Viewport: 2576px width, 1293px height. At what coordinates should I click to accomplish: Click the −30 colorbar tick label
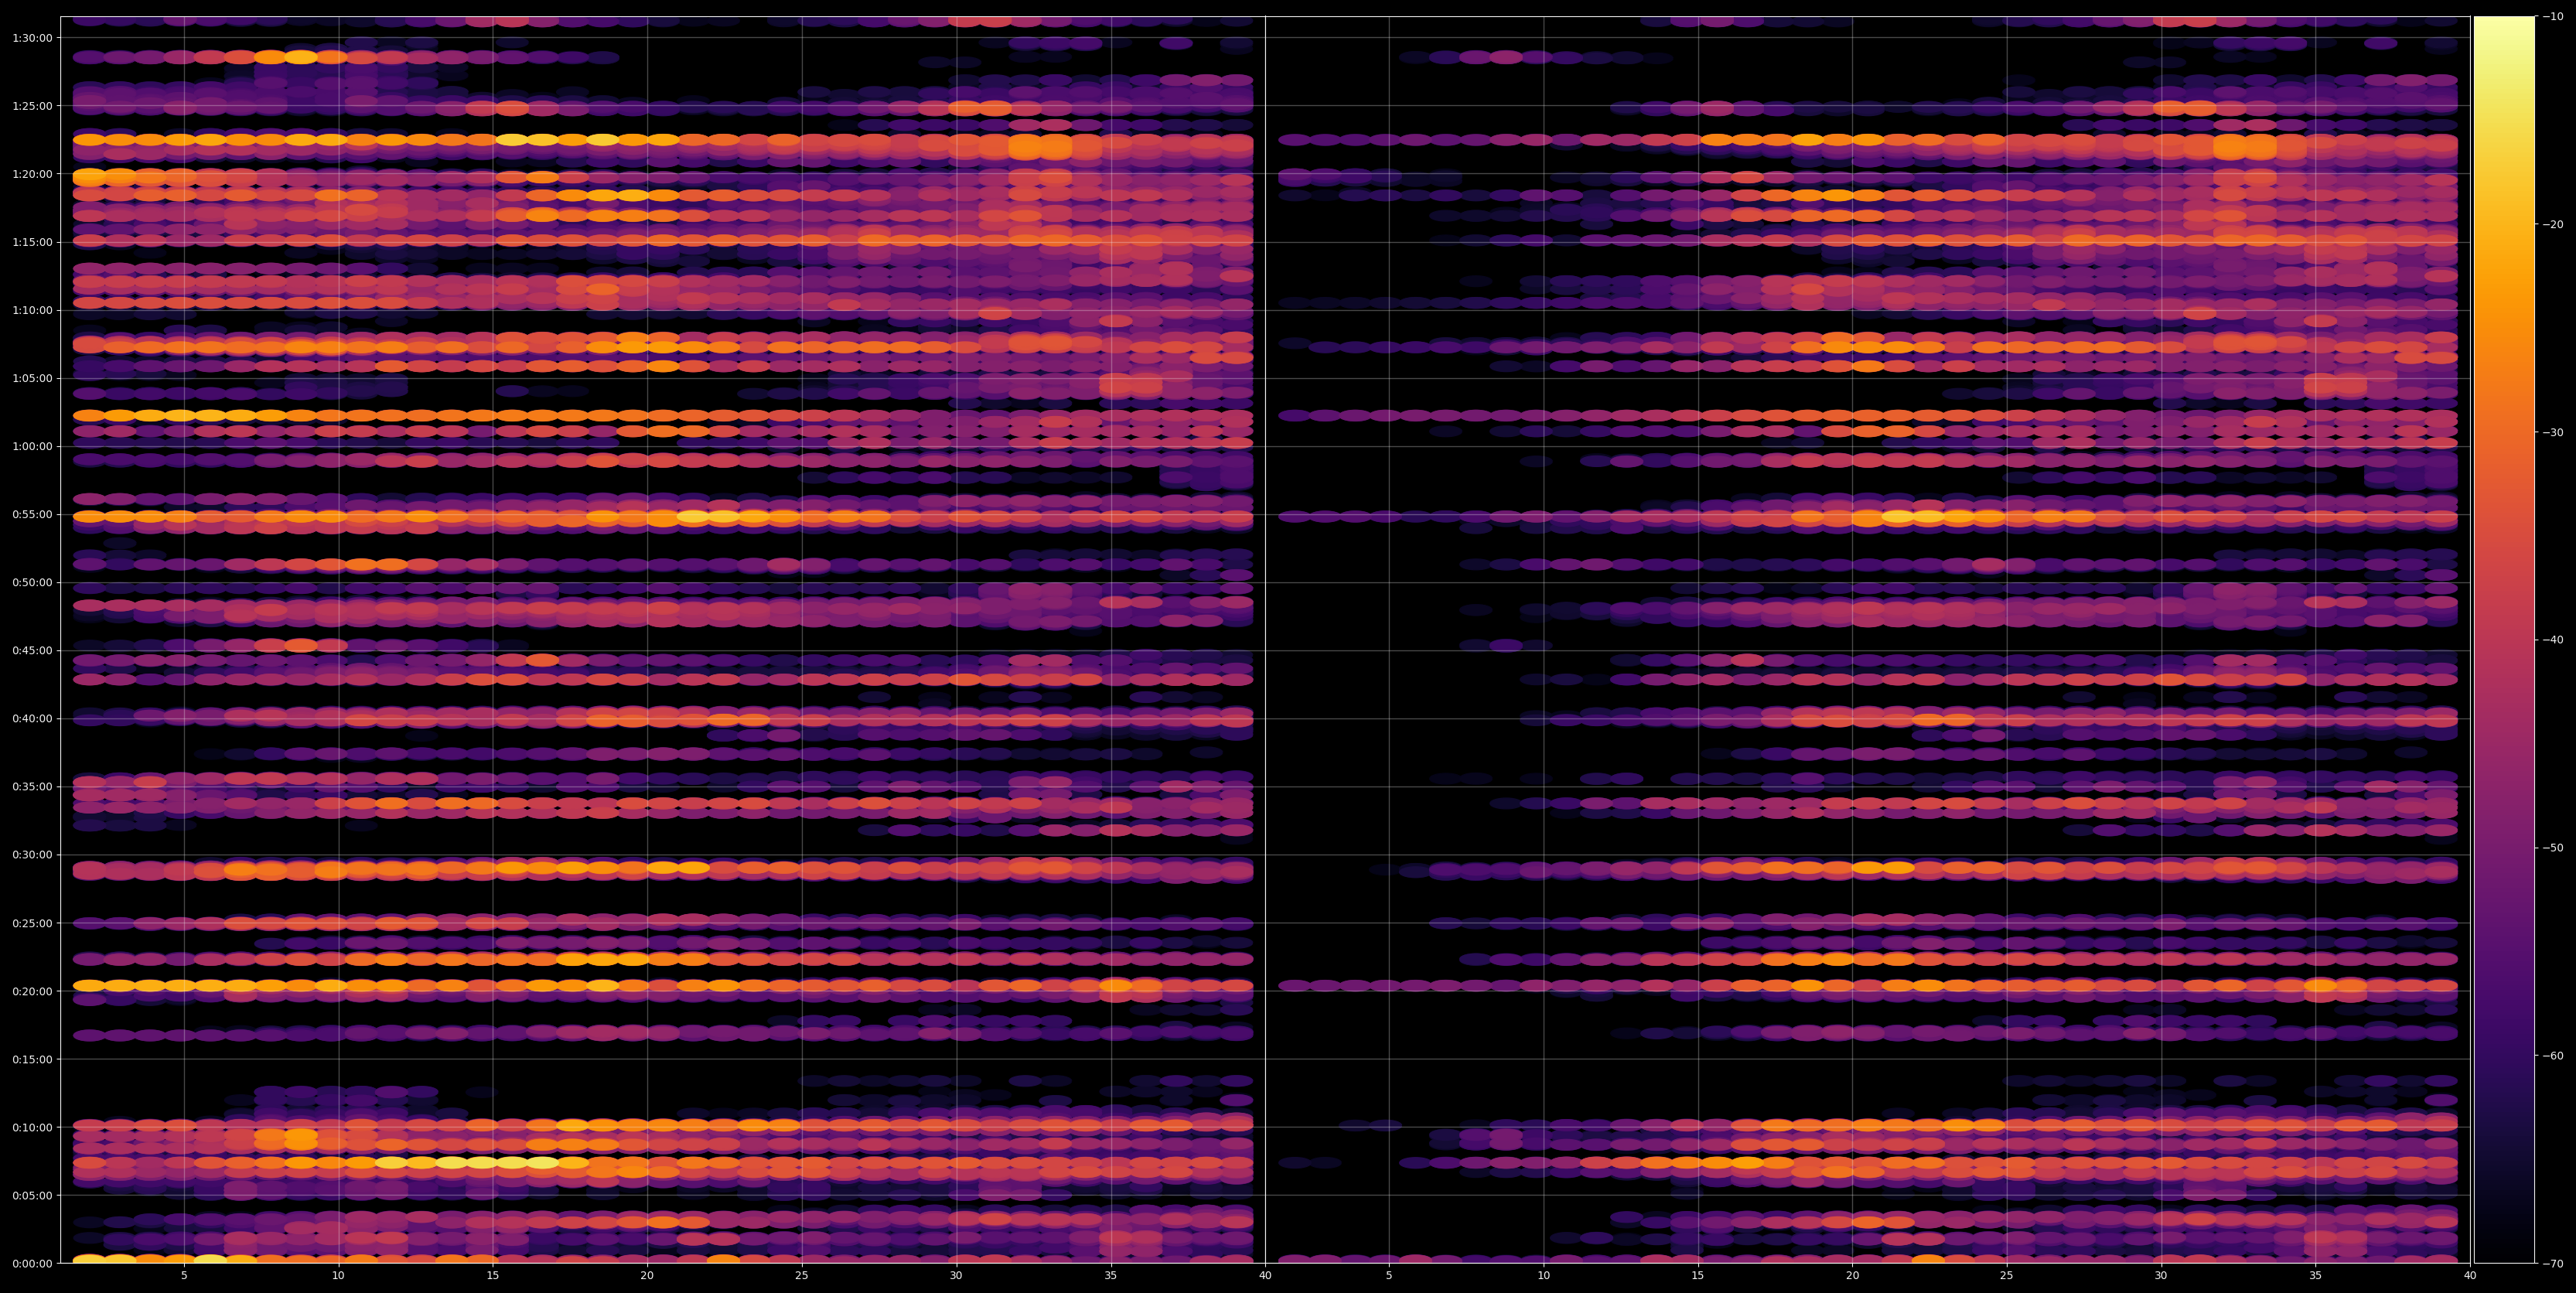coord(2552,432)
